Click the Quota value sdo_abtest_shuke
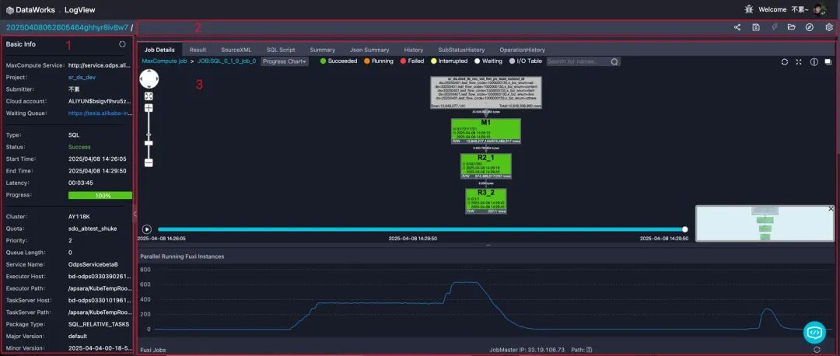 click(x=93, y=229)
